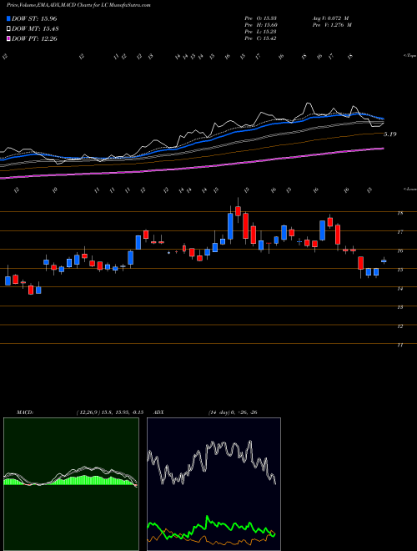Click the ADX panel title

tap(158, 412)
